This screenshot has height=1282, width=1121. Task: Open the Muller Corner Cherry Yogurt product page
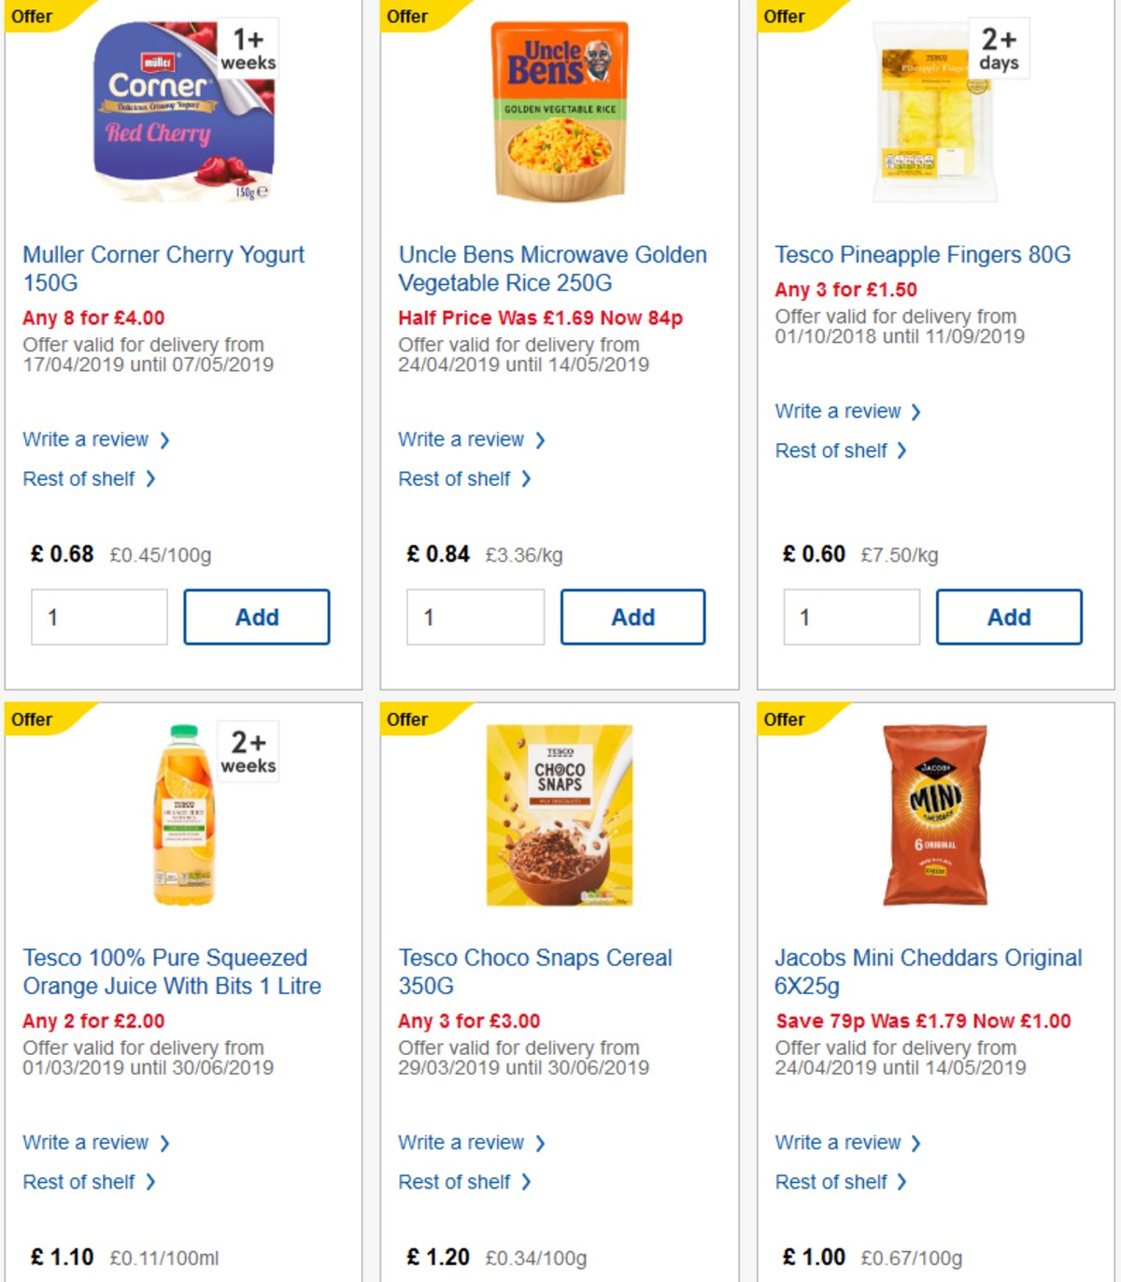pos(163,268)
